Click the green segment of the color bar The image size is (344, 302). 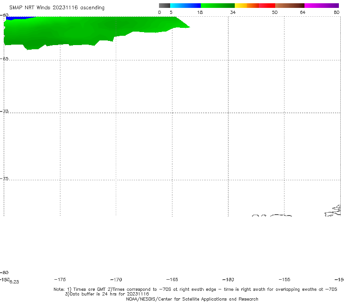pyautogui.click(x=218, y=6)
